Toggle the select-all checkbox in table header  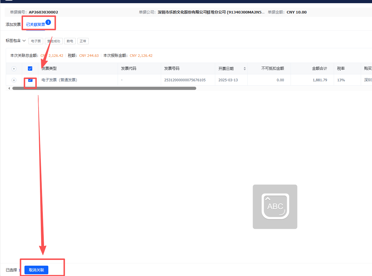pos(30,69)
